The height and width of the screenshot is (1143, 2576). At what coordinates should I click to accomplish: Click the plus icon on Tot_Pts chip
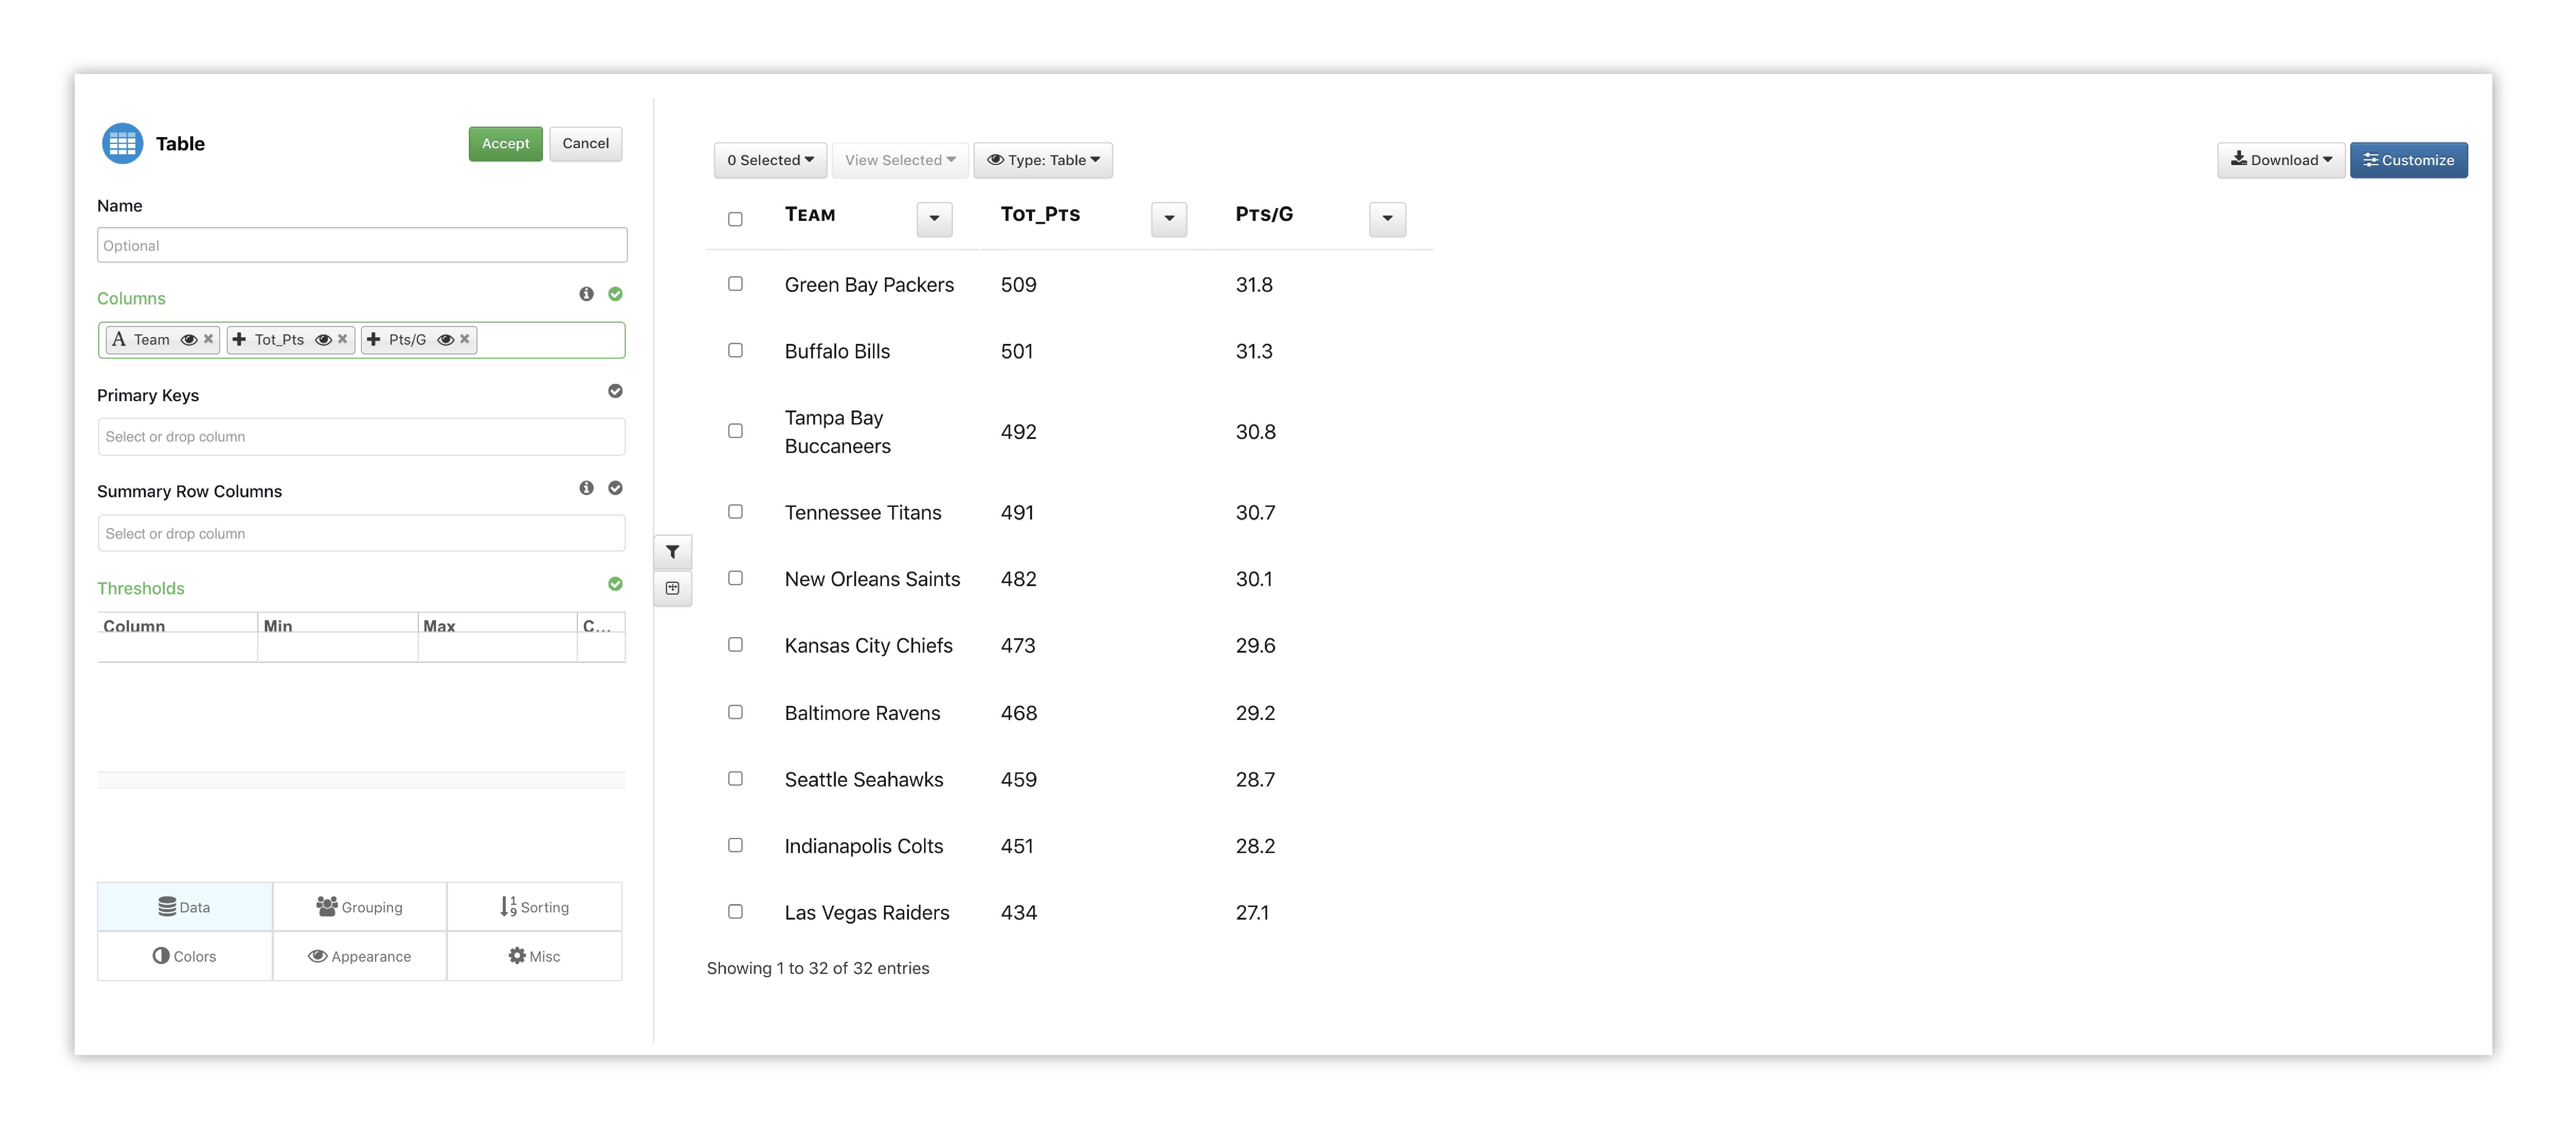[239, 339]
